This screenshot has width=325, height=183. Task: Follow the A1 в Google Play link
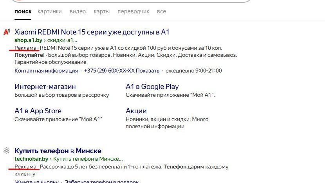(x=152, y=87)
